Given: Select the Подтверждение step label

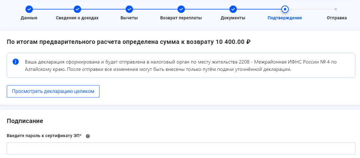Looking at the screenshot, I should tap(285, 18).
